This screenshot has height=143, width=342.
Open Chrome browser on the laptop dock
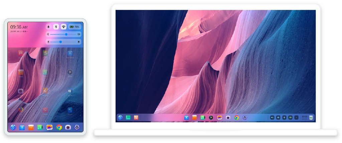(236, 117)
